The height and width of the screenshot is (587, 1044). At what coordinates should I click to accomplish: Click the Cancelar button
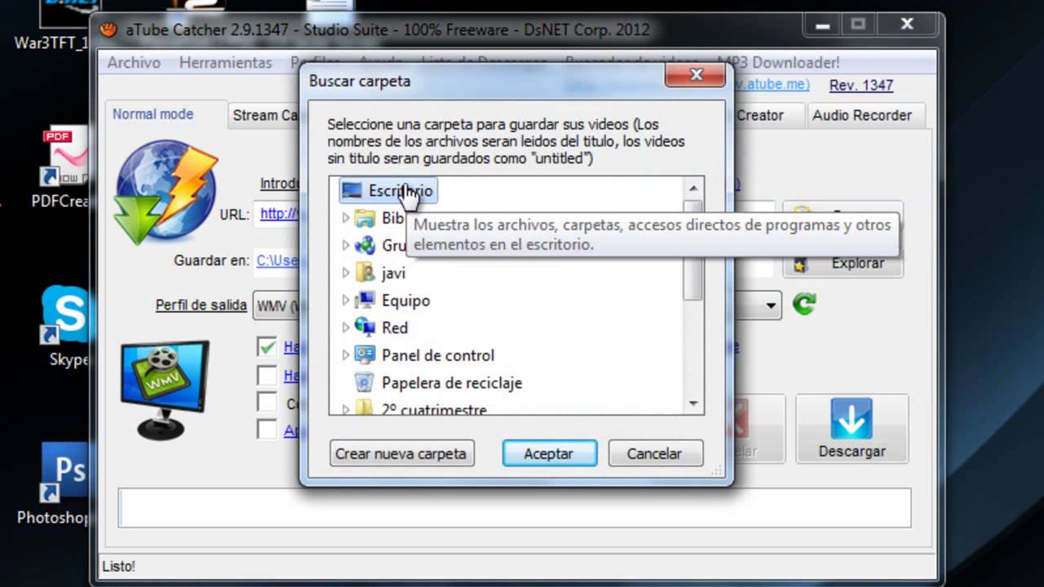point(654,453)
